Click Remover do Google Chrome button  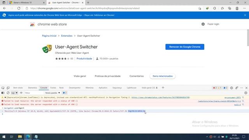click(x=185, y=47)
